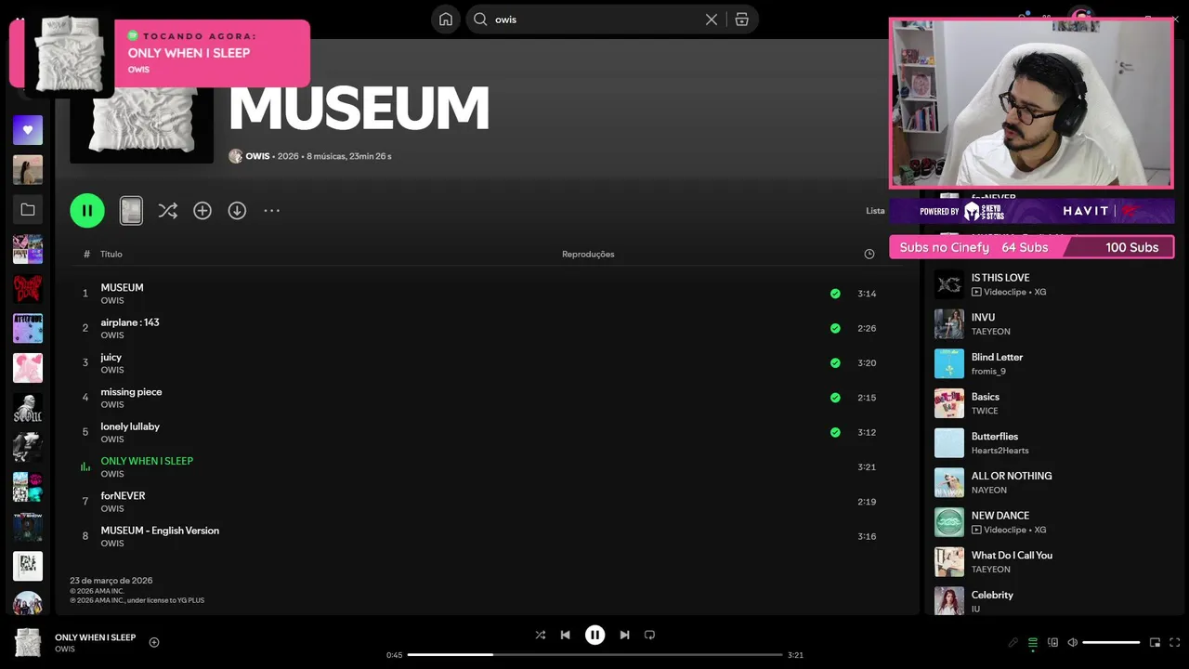Viewport: 1189px width, 669px height.
Task: Add current song via plus icon in player bar
Action: click(x=154, y=642)
